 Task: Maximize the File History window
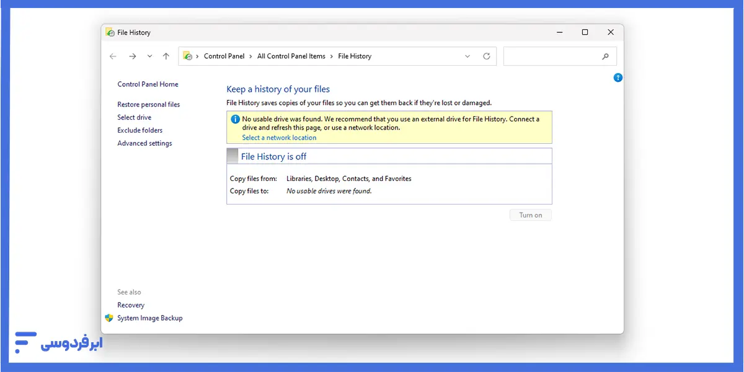point(585,32)
